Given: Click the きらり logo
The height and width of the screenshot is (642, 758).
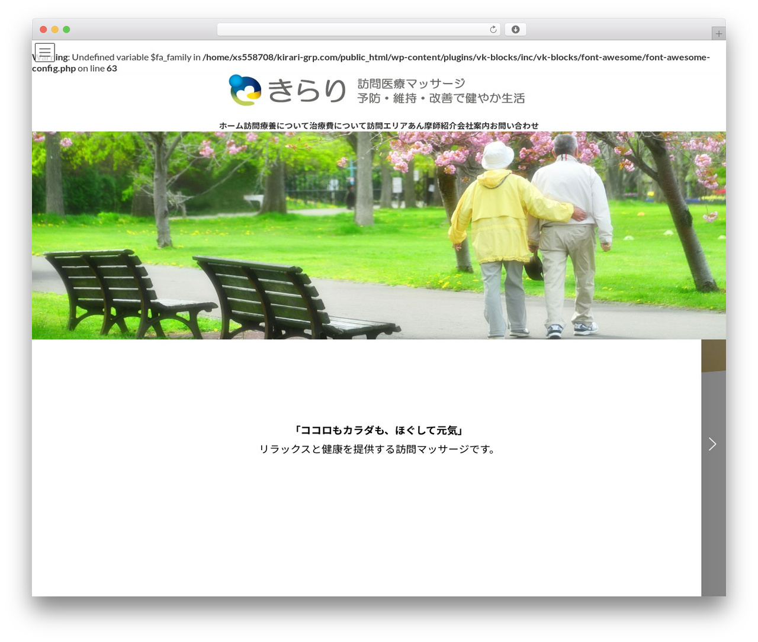Looking at the screenshot, I should tap(288, 90).
